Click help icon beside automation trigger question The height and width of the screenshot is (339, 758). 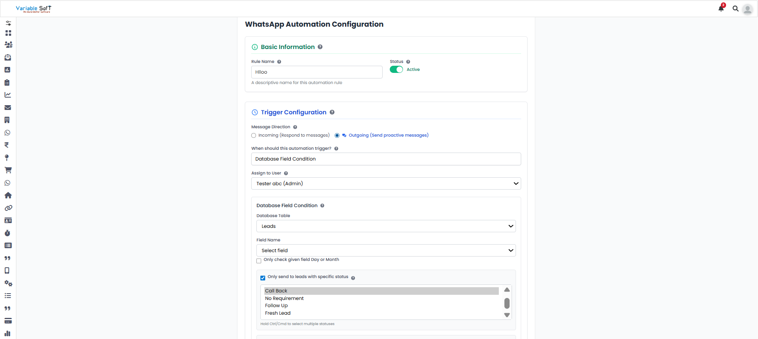(336, 149)
